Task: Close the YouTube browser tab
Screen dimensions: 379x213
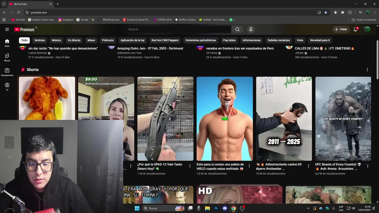Action: point(50,4)
